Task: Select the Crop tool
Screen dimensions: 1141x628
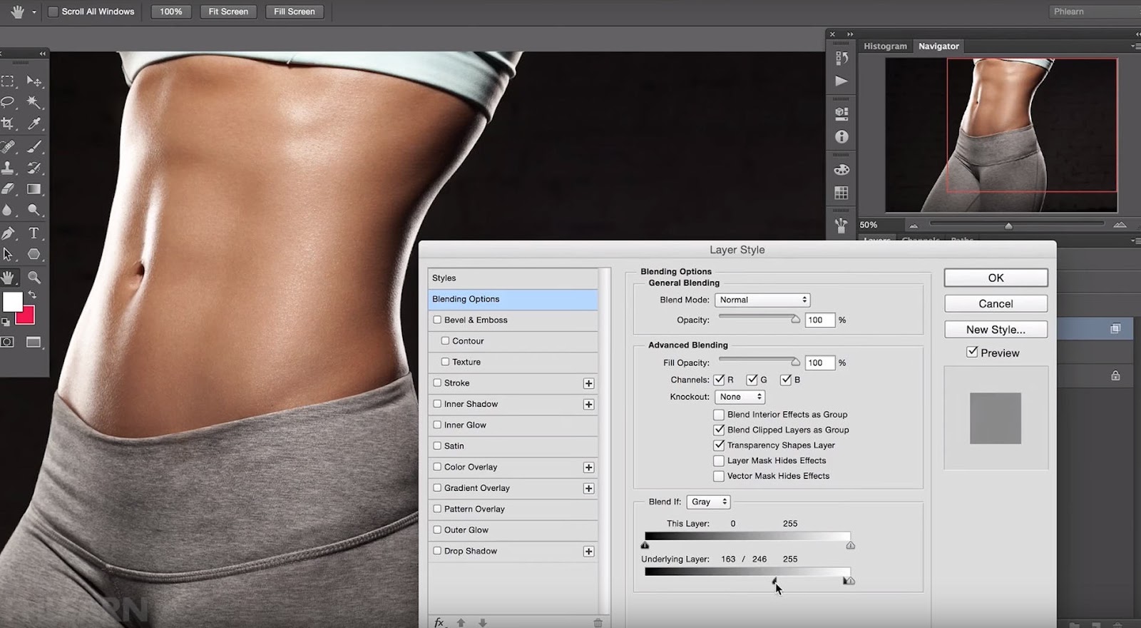Action: [8, 123]
